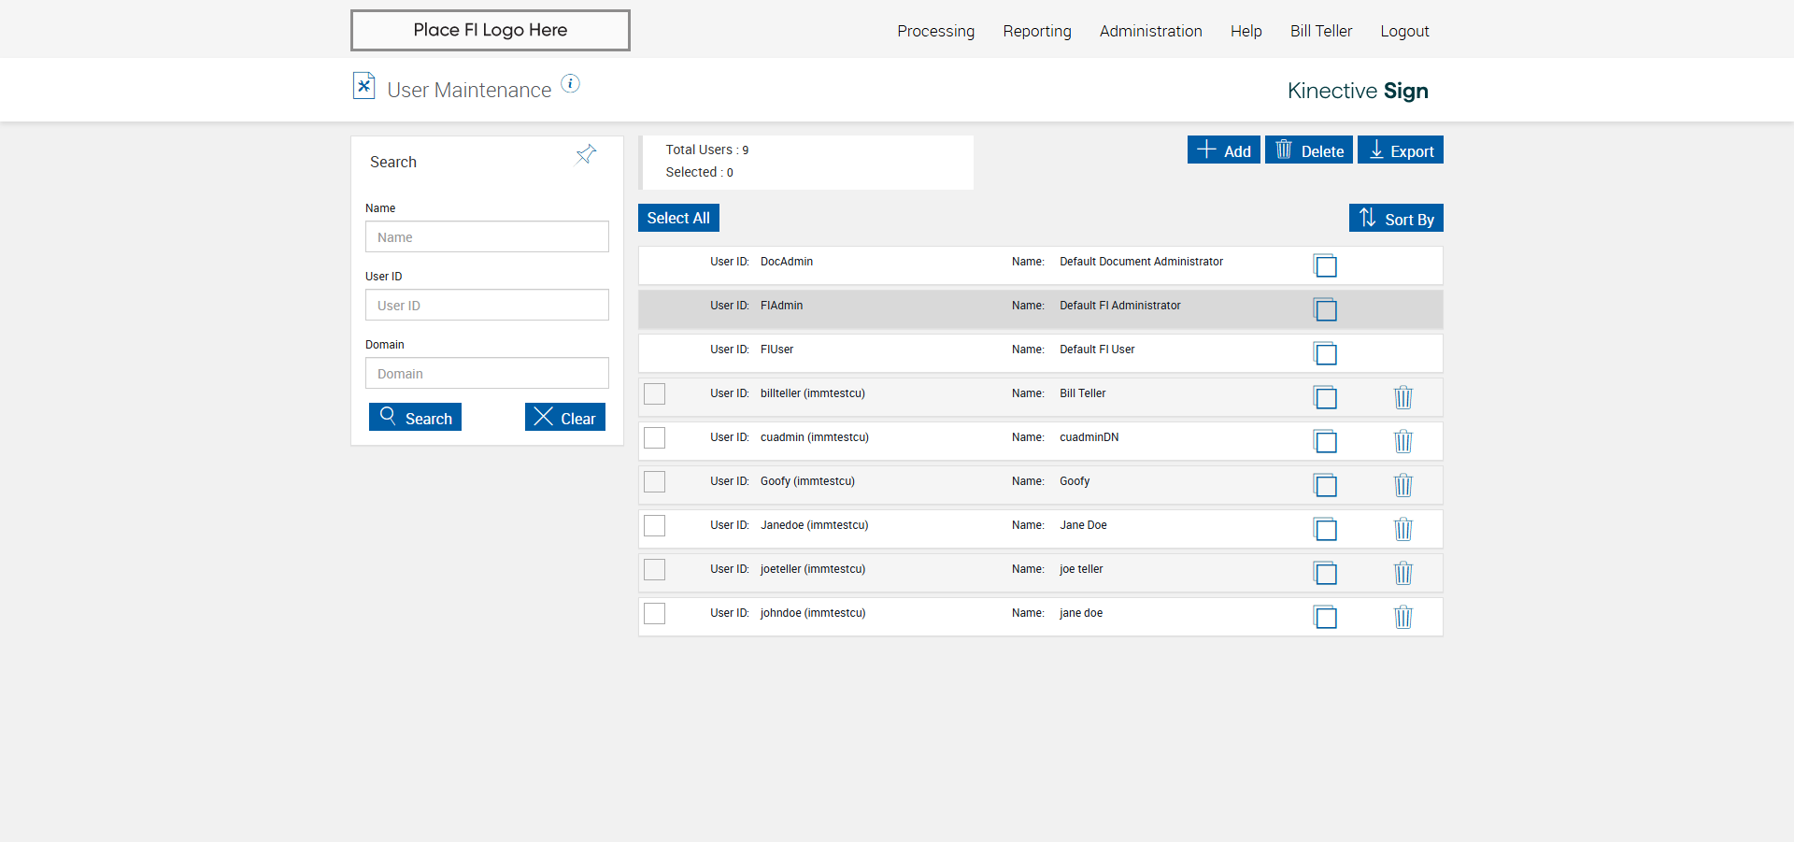Open the Reporting menu
The image size is (1794, 842).
(1037, 31)
